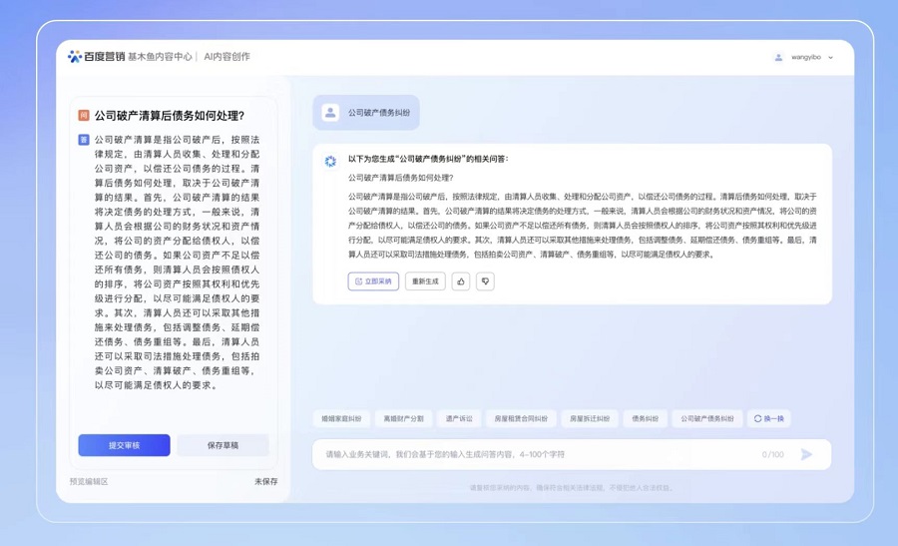Choose the 遗产诉讼 keyword chip
The image size is (898, 546).
click(459, 419)
